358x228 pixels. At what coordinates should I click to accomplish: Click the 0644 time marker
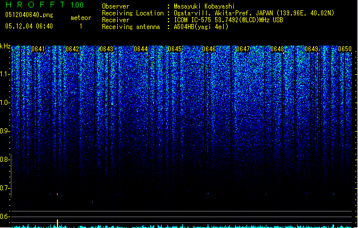pos(141,49)
